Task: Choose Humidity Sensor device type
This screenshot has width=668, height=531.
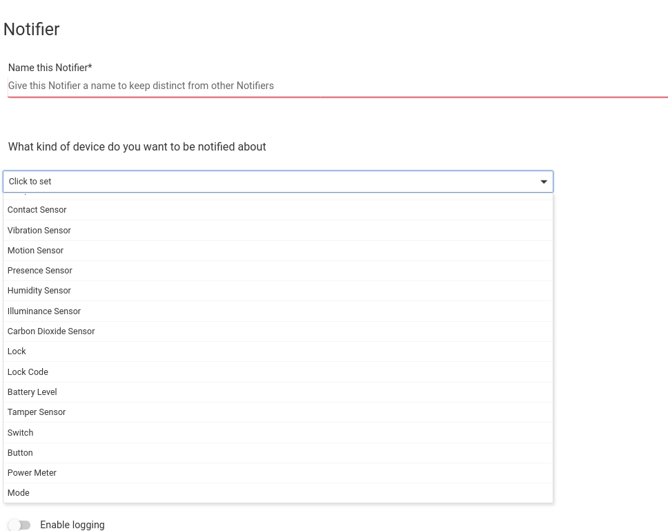Action: click(39, 291)
